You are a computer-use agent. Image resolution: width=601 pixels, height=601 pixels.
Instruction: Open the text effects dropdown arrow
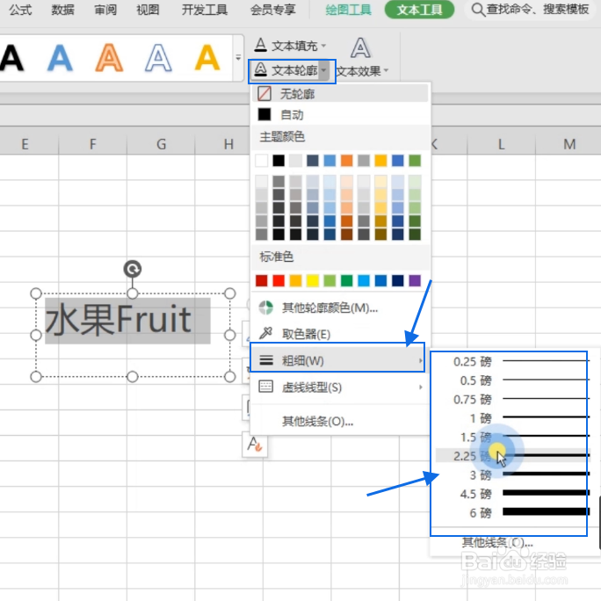(386, 70)
